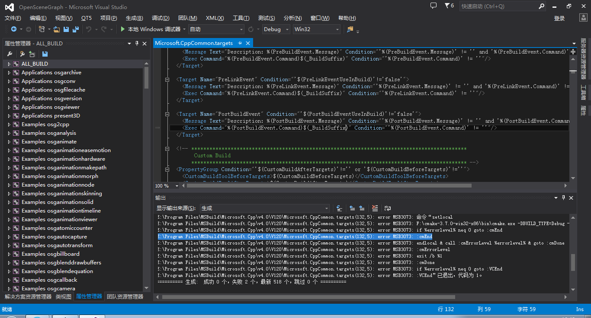Click the notifications flag icon
Screen dimensions: 591x318
pyautogui.click(x=447, y=6)
